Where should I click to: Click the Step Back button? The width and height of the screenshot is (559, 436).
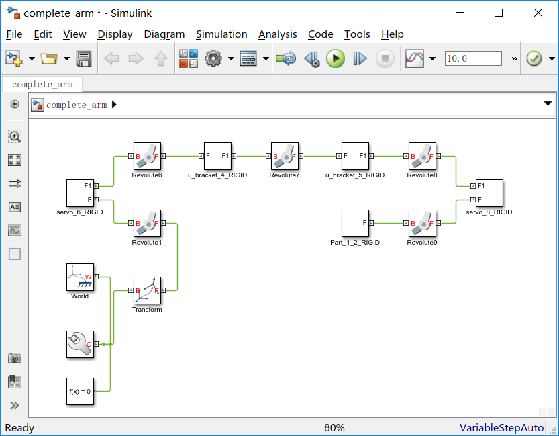312,59
